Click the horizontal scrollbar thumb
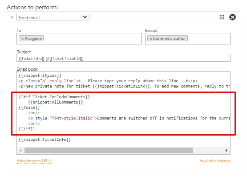 pos(109,150)
